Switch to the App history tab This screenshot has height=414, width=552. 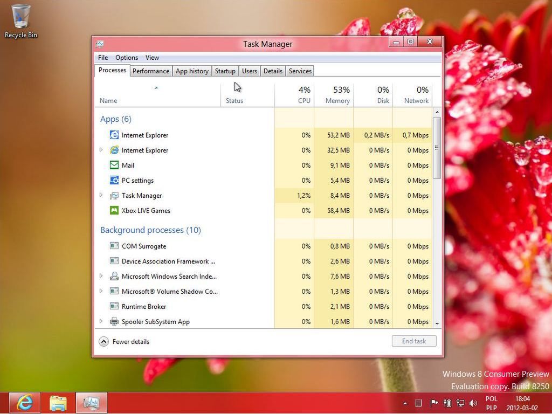tap(192, 71)
